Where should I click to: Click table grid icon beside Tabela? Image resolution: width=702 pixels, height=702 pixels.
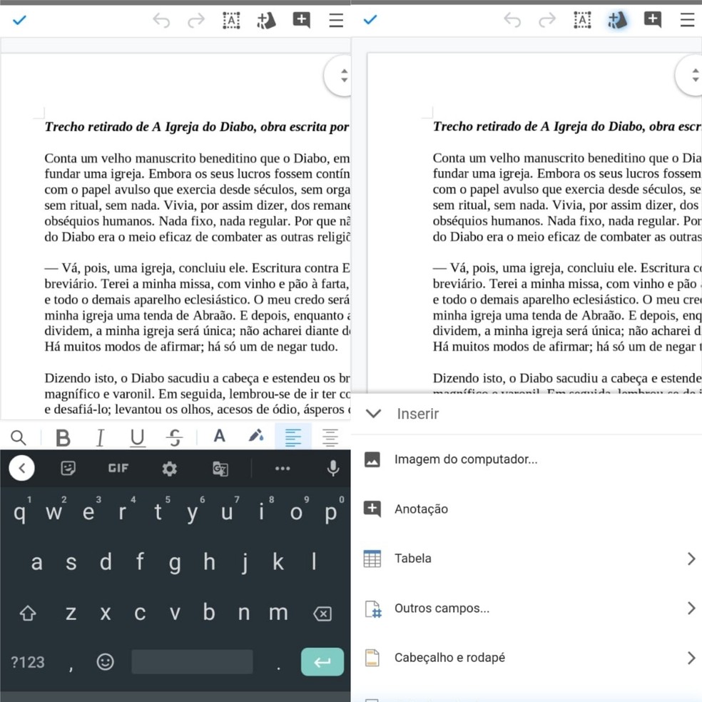pyautogui.click(x=372, y=559)
